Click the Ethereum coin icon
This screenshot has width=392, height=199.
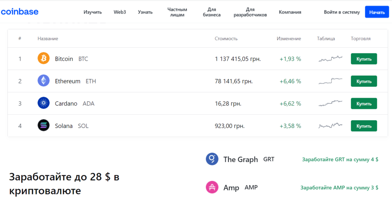tap(44, 81)
